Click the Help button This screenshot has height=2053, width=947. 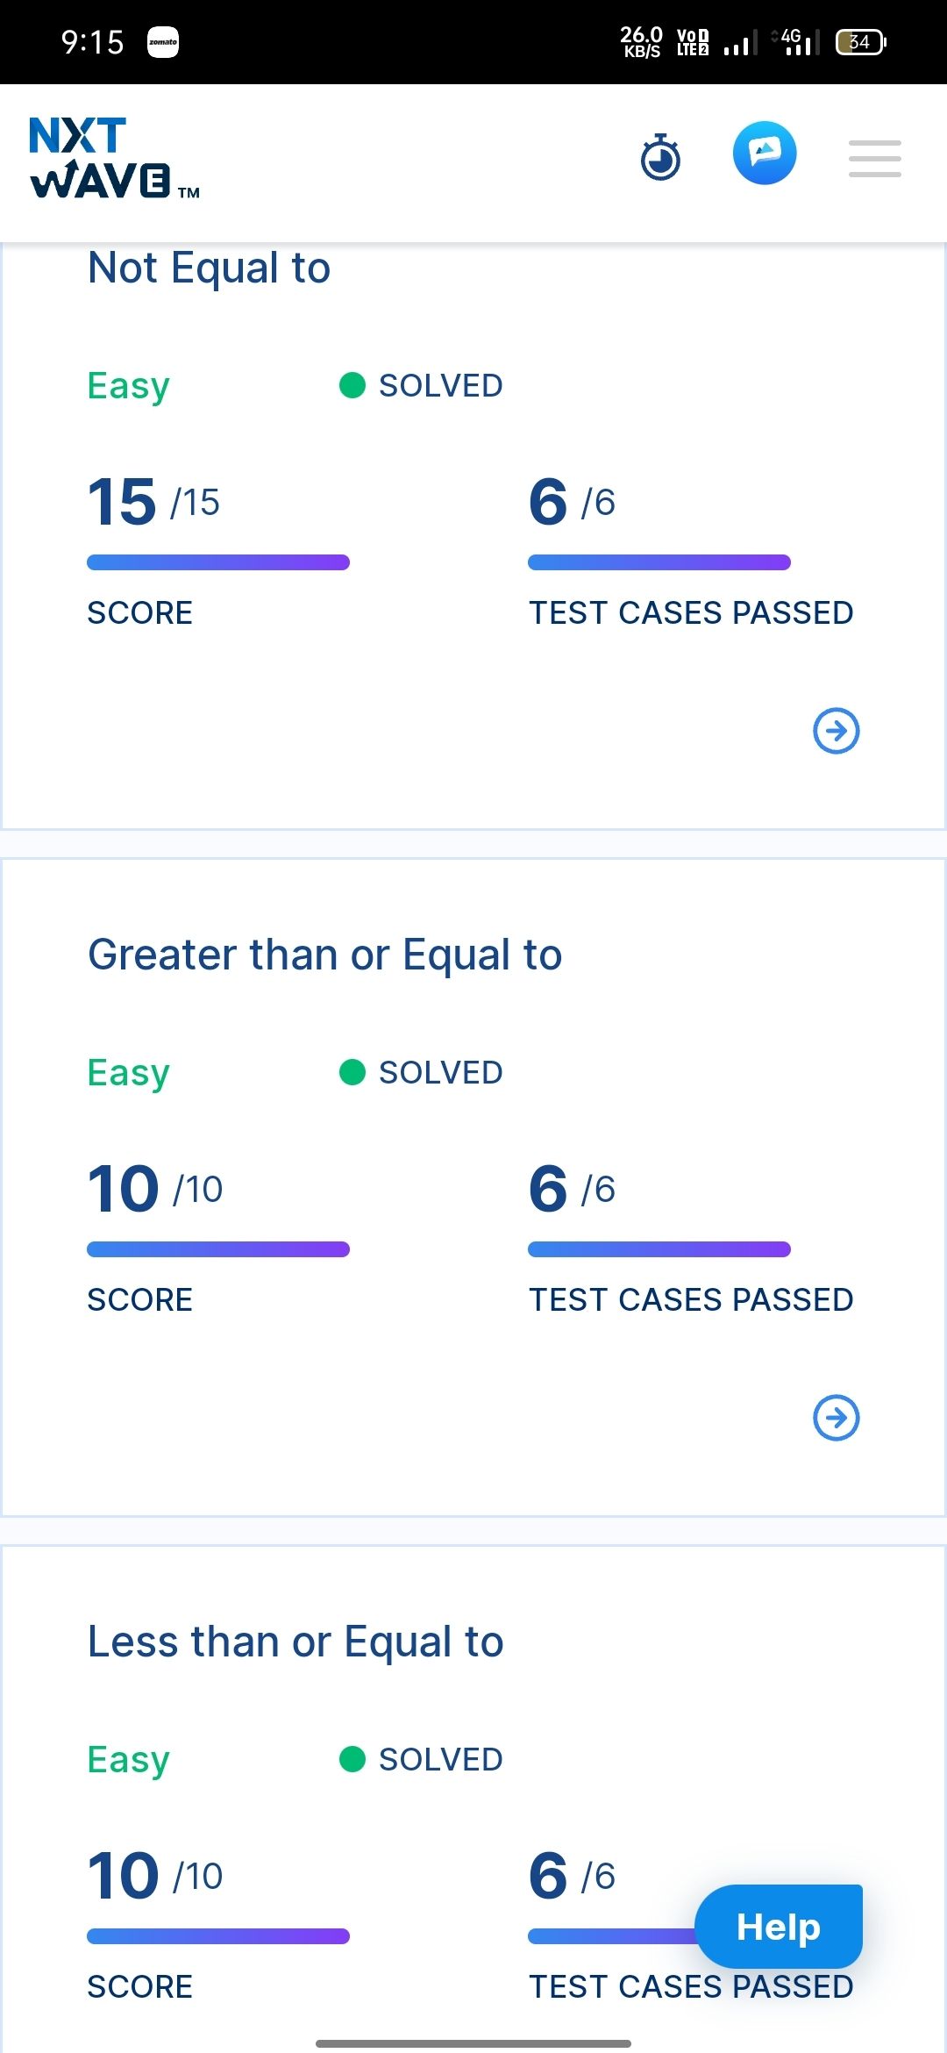[x=779, y=1927]
